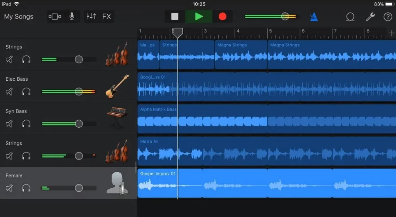Adjust Female track volume knob
Viewport: 396px width, 217px height.
click(79, 188)
